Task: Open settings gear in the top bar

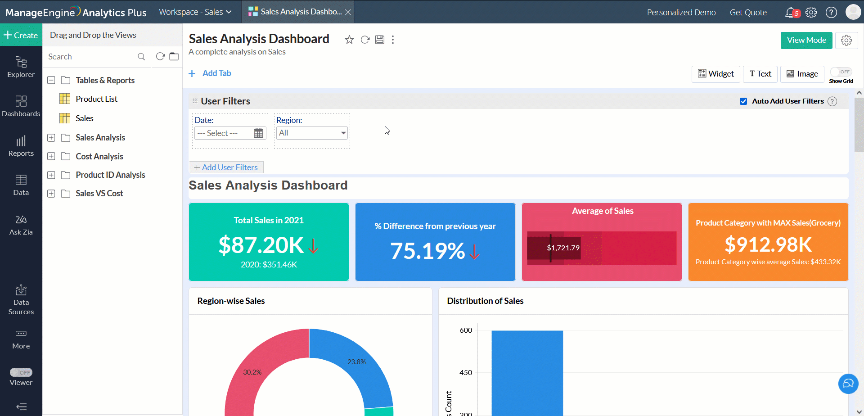Action: (x=811, y=12)
